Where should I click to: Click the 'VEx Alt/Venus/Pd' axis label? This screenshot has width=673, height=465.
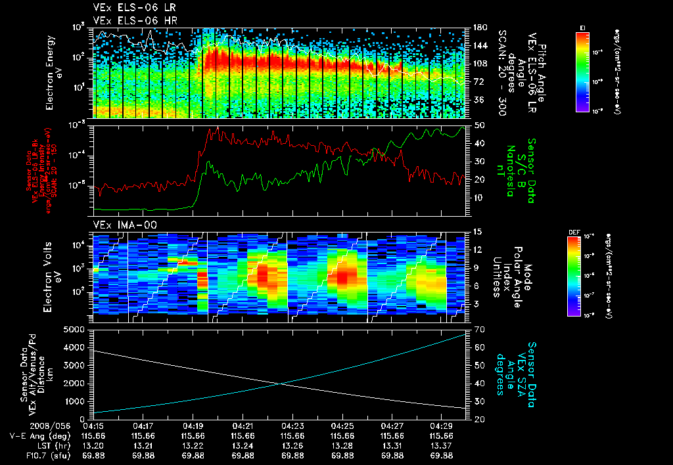pyautogui.click(x=33, y=374)
